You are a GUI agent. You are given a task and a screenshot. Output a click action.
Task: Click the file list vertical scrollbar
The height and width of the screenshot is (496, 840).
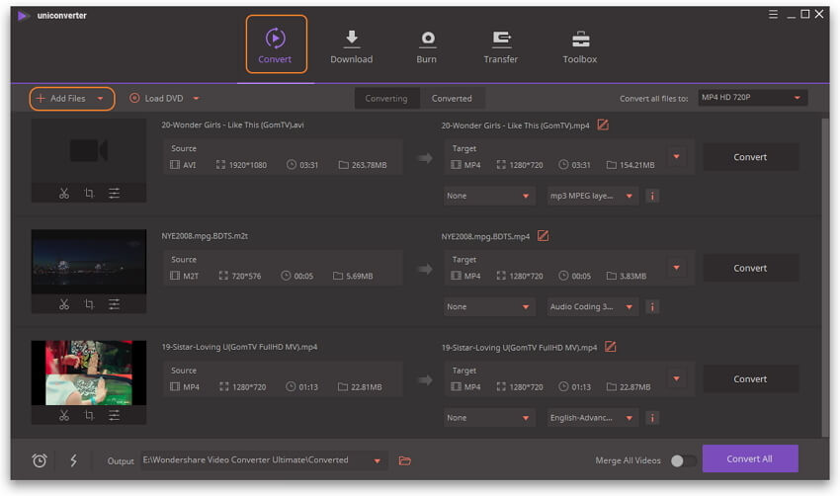pos(825,277)
